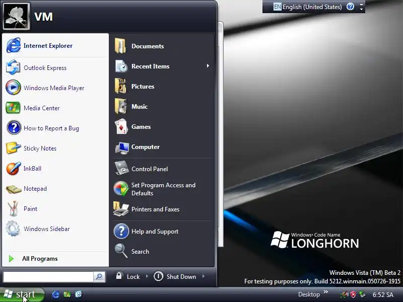Launch Notepad icon
The width and height of the screenshot is (403, 302).
pyautogui.click(x=14, y=189)
